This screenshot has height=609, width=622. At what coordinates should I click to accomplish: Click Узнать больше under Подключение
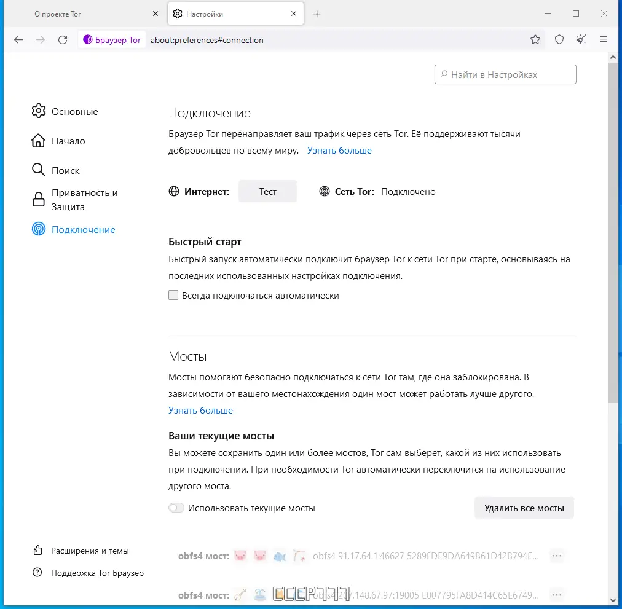pos(339,151)
